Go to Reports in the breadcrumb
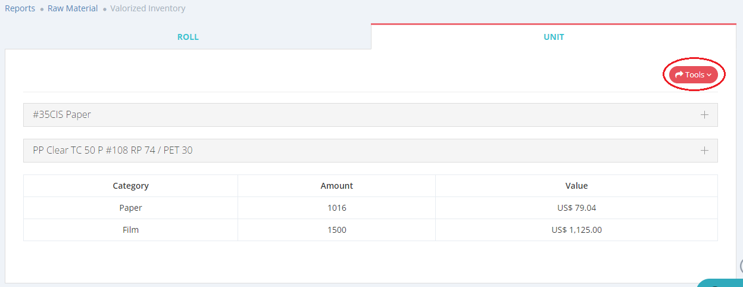The height and width of the screenshot is (287, 743). [x=20, y=8]
